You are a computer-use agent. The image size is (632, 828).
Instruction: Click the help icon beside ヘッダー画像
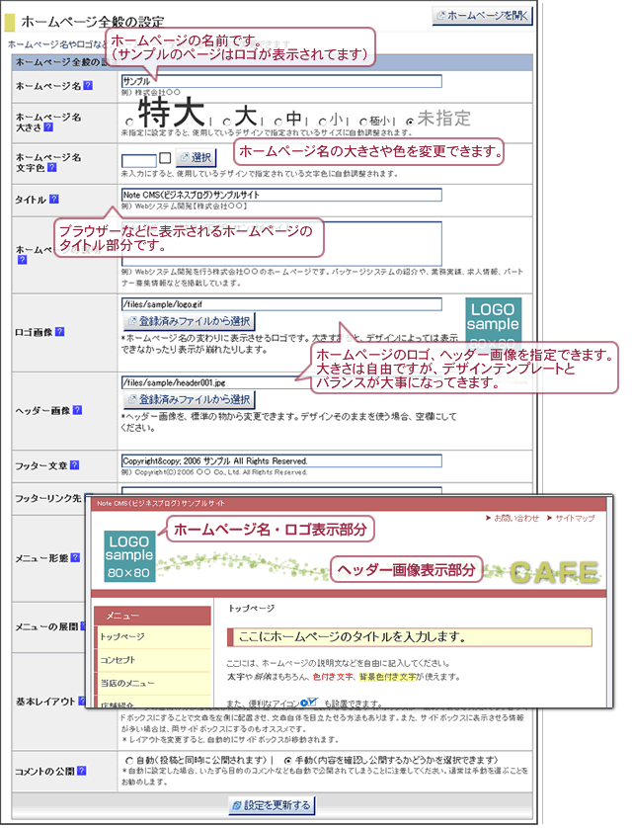pyautogui.click(x=77, y=410)
